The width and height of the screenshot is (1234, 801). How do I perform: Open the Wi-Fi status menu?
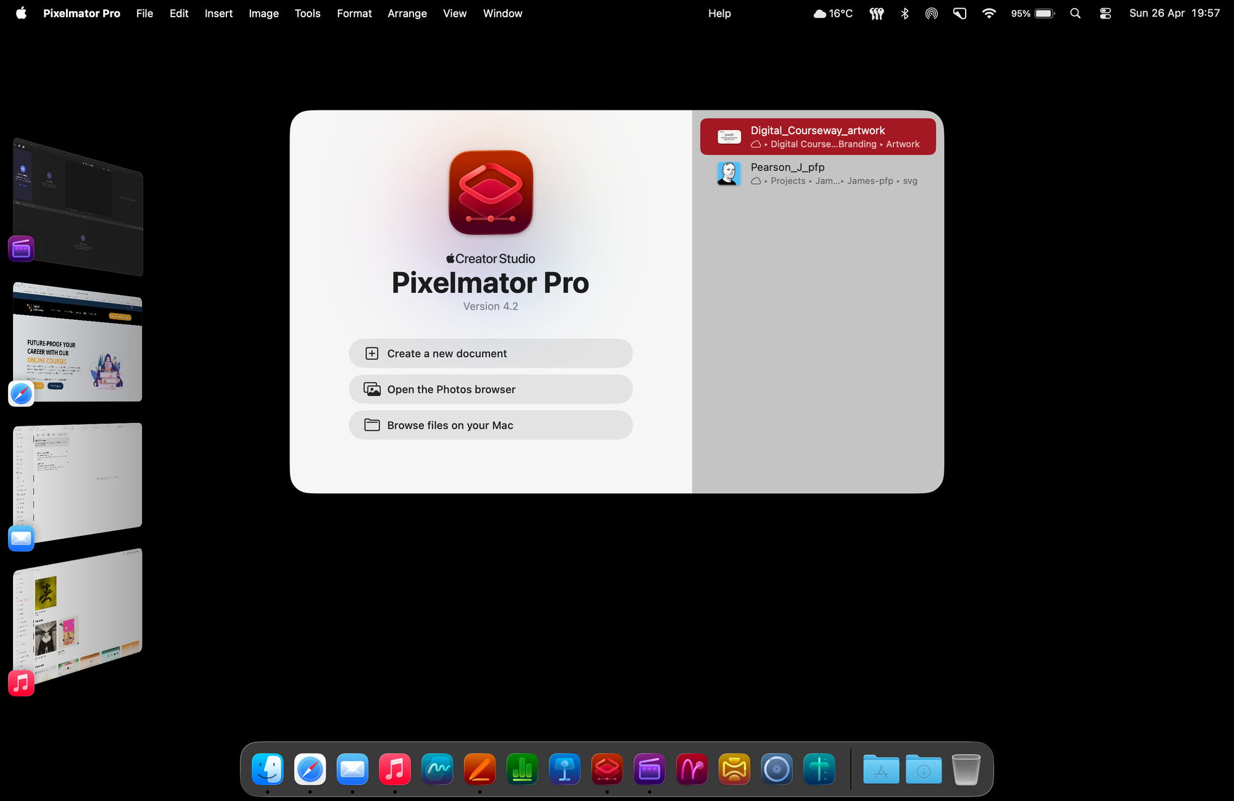[x=989, y=13]
